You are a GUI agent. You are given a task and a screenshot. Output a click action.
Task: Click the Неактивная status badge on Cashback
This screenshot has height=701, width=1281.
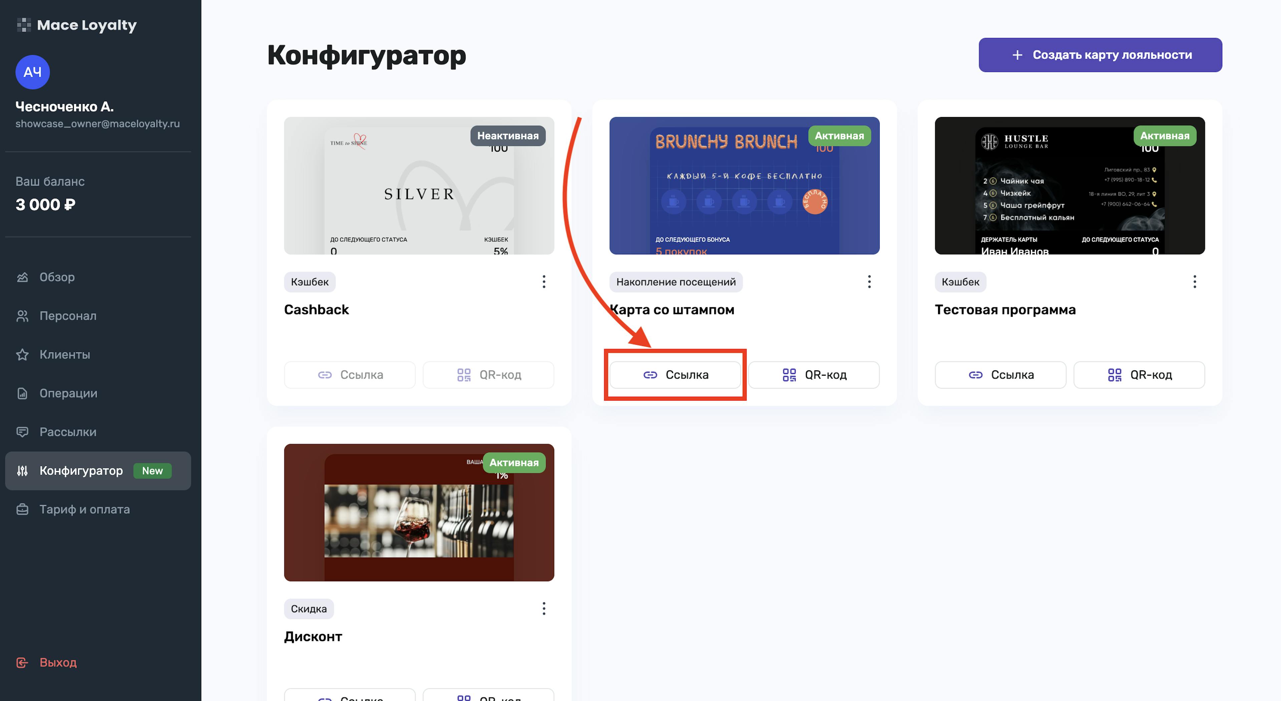point(508,136)
